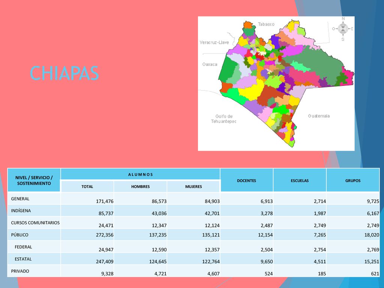Select the PRIVADO row label
The width and height of the screenshot is (384, 288).
20,271
